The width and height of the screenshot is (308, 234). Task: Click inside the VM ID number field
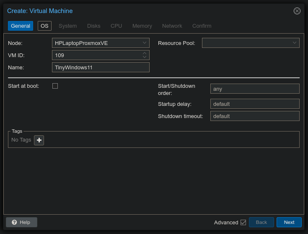tap(96, 55)
